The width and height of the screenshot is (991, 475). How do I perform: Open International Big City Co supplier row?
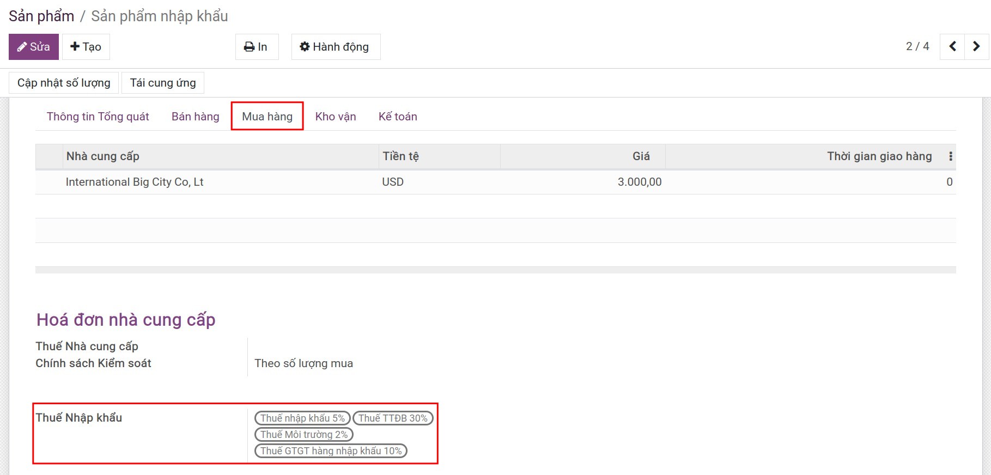tap(135, 182)
